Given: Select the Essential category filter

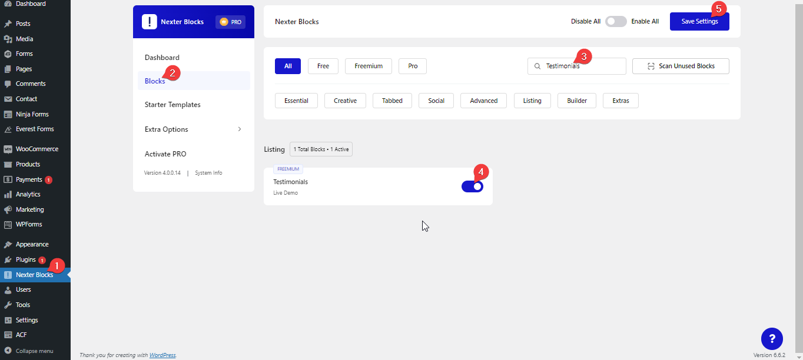Looking at the screenshot, I should tap(296, 101).
